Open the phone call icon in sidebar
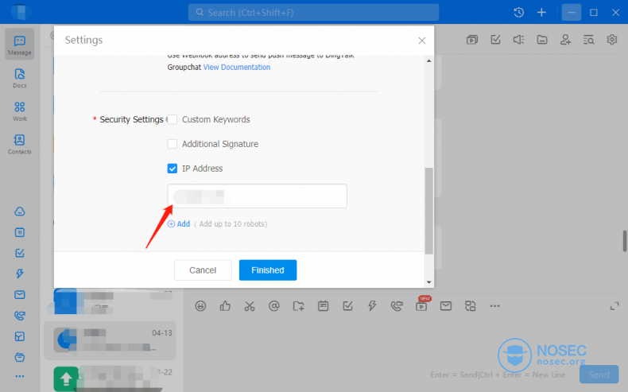Image resolution: width=628 pixels, height=392 pixels. tap(19, 316)
